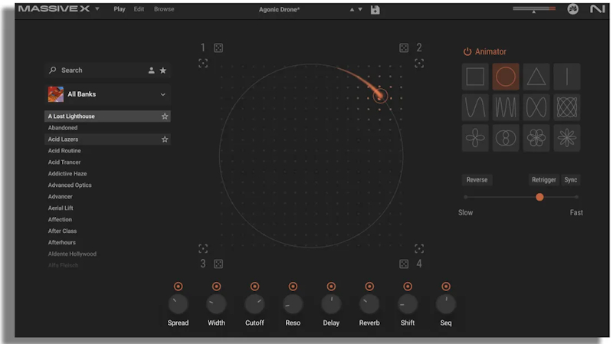
Task: Select the figure-eight crossover animator shape
Action: (x=536, y=107)
